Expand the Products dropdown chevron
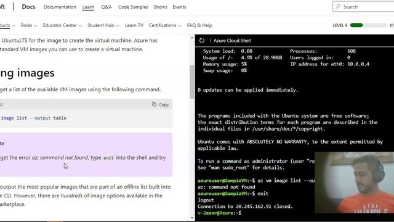This screenshot has height=222, width=394. point(14,26)
